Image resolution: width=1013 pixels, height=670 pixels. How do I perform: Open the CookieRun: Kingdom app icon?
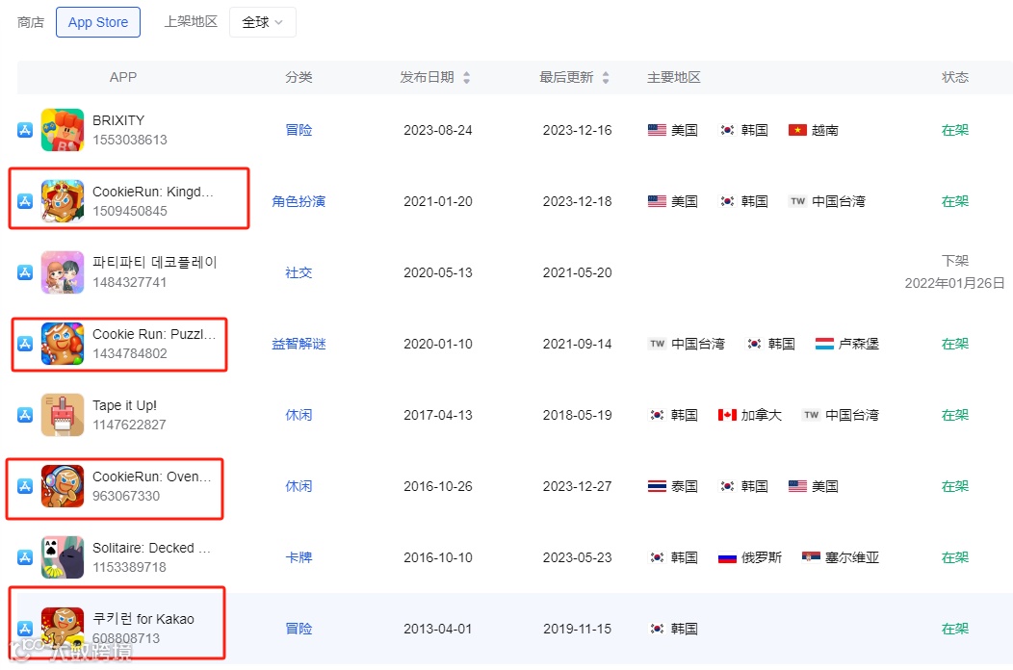pos(63,201)
